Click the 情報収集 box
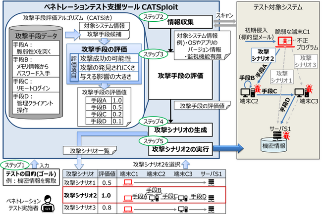 180,22
